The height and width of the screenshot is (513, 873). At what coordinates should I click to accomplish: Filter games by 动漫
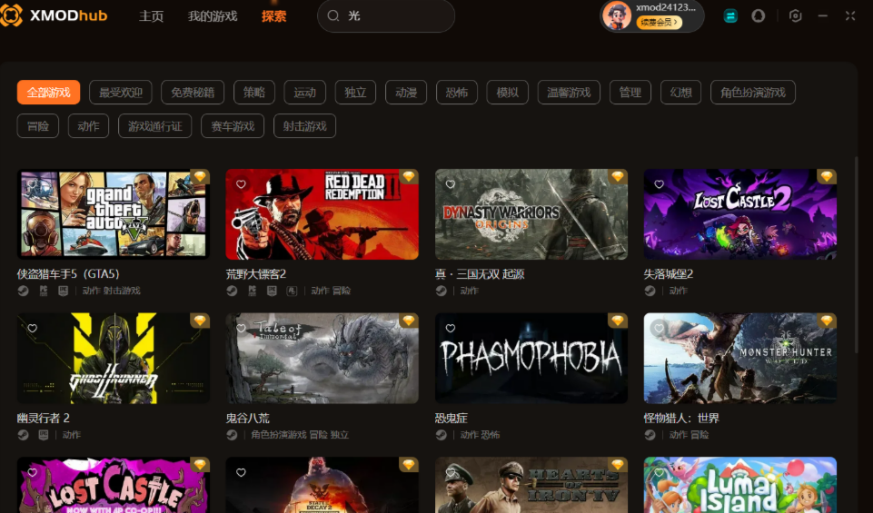406,93
